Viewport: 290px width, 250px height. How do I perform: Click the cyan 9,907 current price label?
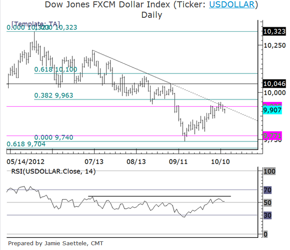pos(272,110)
